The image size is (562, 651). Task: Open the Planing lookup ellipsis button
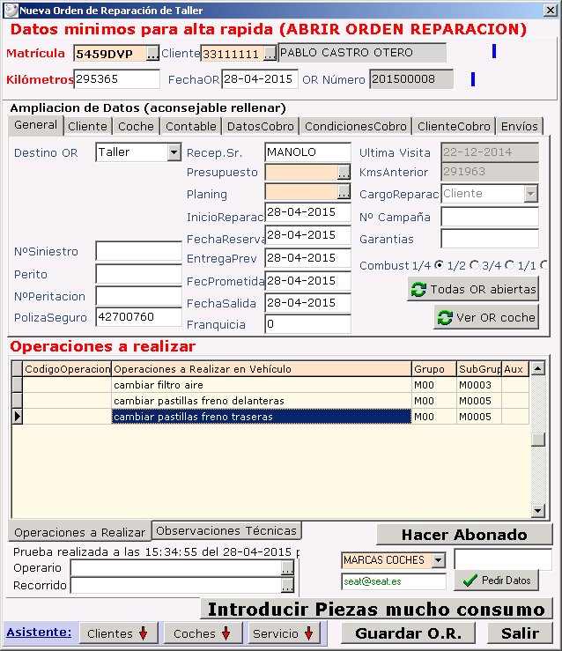[x=344, y=192]
